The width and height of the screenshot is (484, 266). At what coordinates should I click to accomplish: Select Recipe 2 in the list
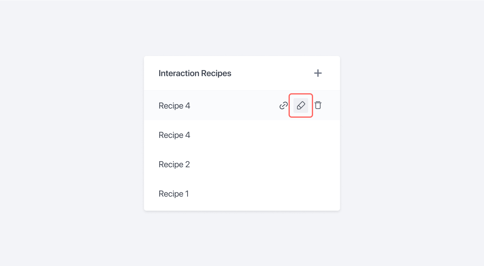[242, 164]
